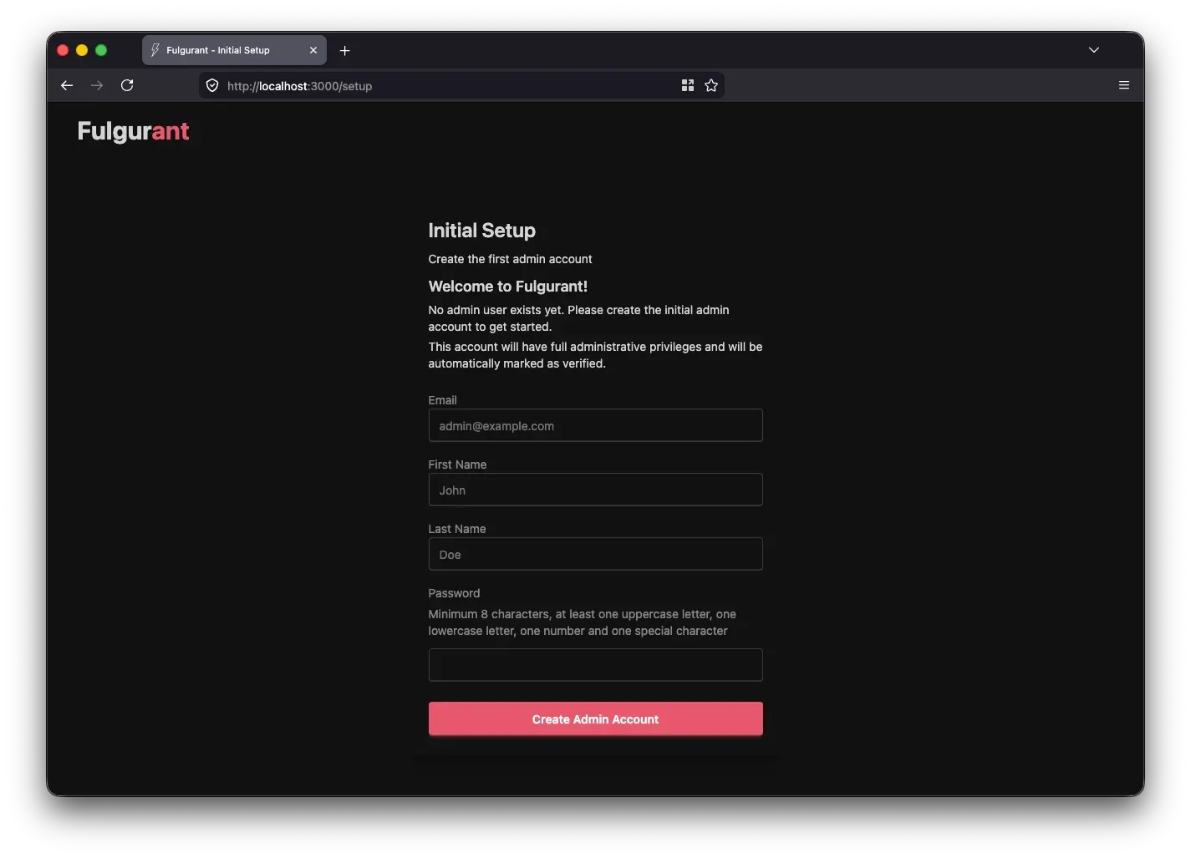
Task: Click the Fulgurant logo in the header
Action: tap(133, 131)
